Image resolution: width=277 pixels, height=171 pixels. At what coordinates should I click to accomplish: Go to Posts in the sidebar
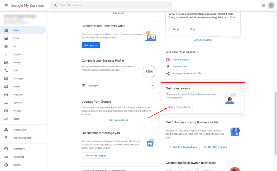click(16, 38)
